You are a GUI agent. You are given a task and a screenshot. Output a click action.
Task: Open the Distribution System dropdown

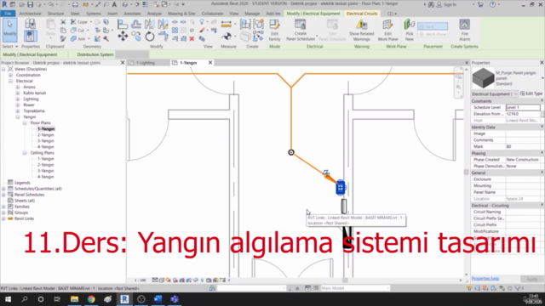click(132, 54)
